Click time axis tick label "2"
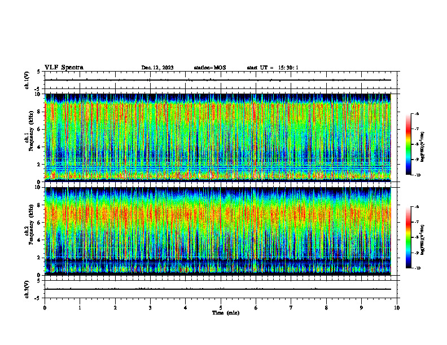The height and width of the screenshot is (345, 447). tap(115, 308)
